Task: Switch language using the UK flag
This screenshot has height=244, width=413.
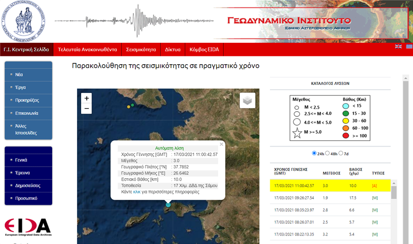Action: coord(398,46)
